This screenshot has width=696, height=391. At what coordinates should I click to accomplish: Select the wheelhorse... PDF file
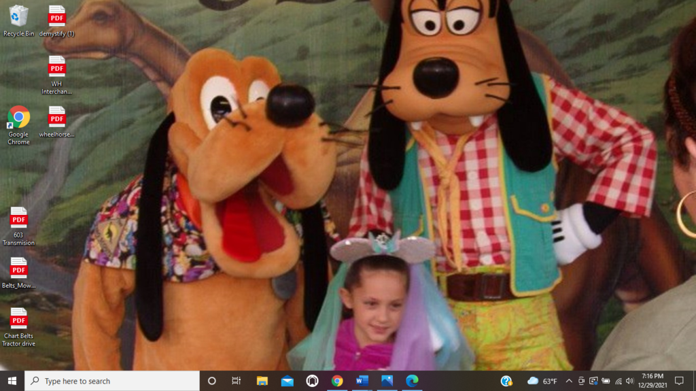coord(56,121)
